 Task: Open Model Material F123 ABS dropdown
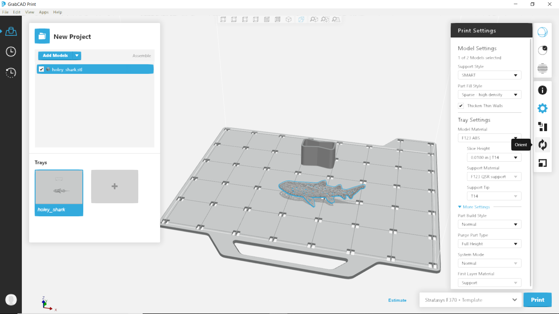(489, 138)
